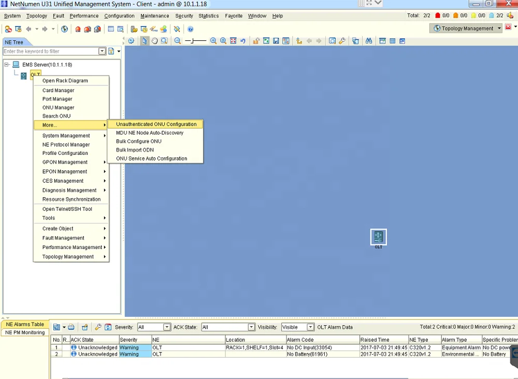The height and width of the screenshot is (379, 518).
Task: Open the ACK State filter dropdown
Action: point(251,327)
